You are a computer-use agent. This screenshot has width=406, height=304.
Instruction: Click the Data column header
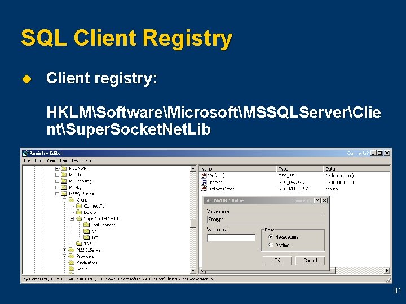tap(356, 168)
